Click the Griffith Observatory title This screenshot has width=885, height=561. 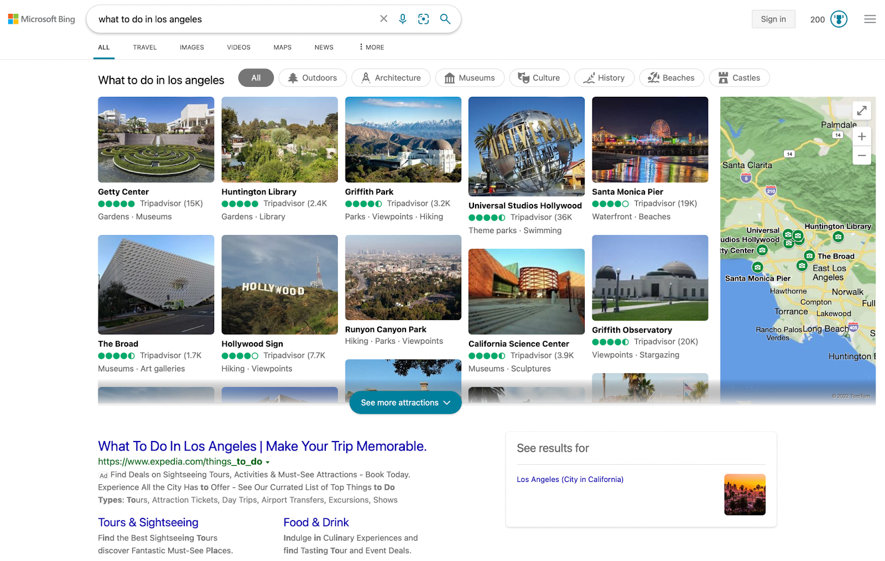coord(632,330)
